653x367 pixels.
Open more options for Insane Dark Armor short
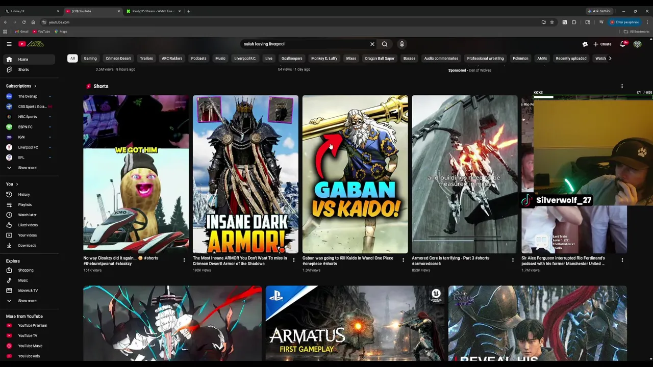(x=293, y=260)
